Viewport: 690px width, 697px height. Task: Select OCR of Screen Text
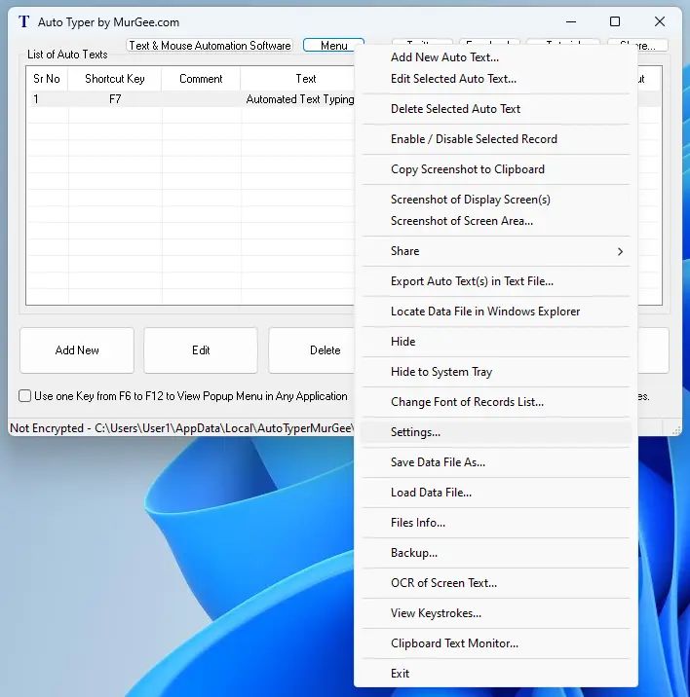[x=496, y=584]
